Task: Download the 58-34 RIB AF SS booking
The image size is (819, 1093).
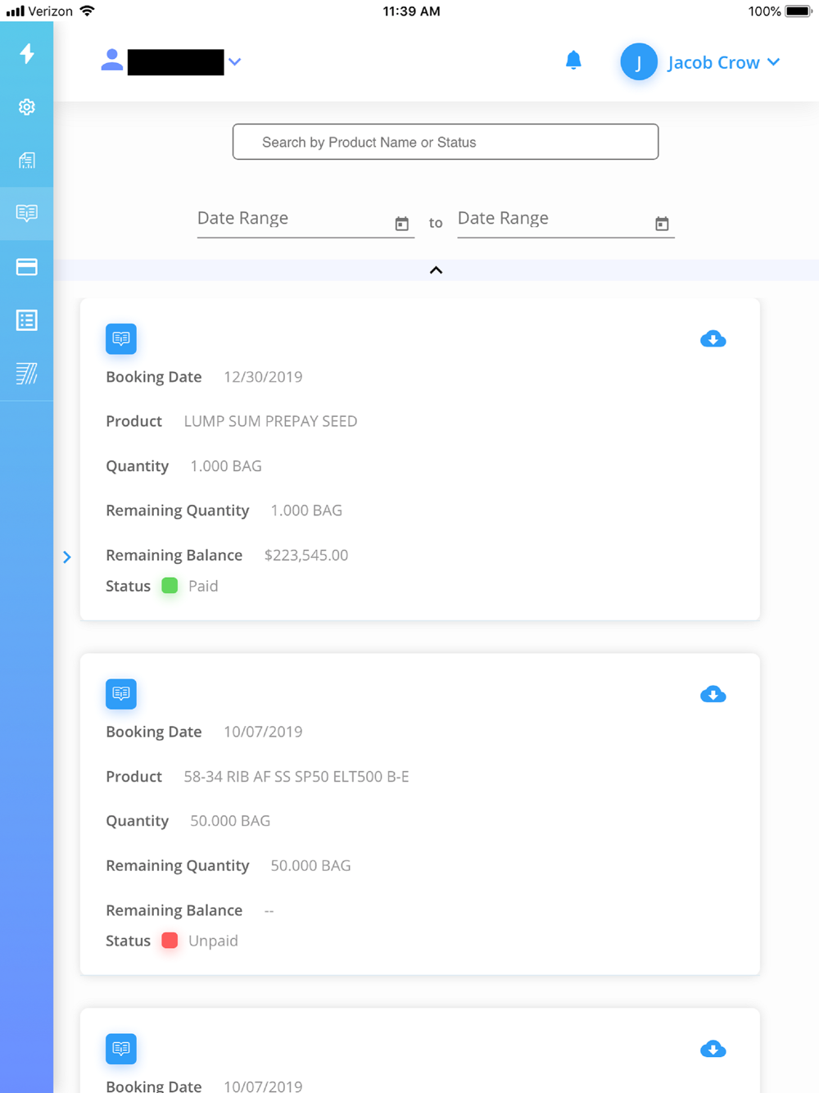Action: [713, 694]
